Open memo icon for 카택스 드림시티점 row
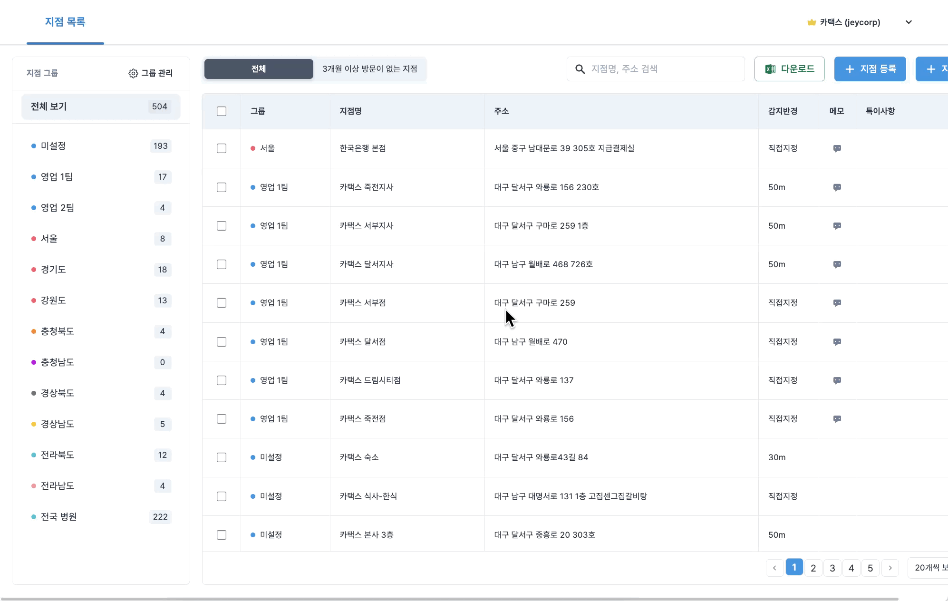Viewport: 948px width, 601px height. point(837,380)
